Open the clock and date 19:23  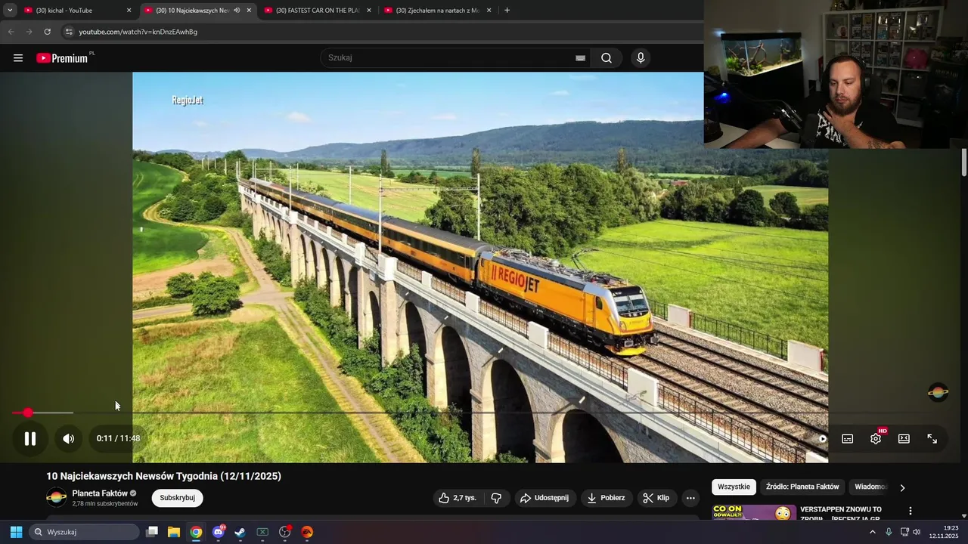(943, 532)
